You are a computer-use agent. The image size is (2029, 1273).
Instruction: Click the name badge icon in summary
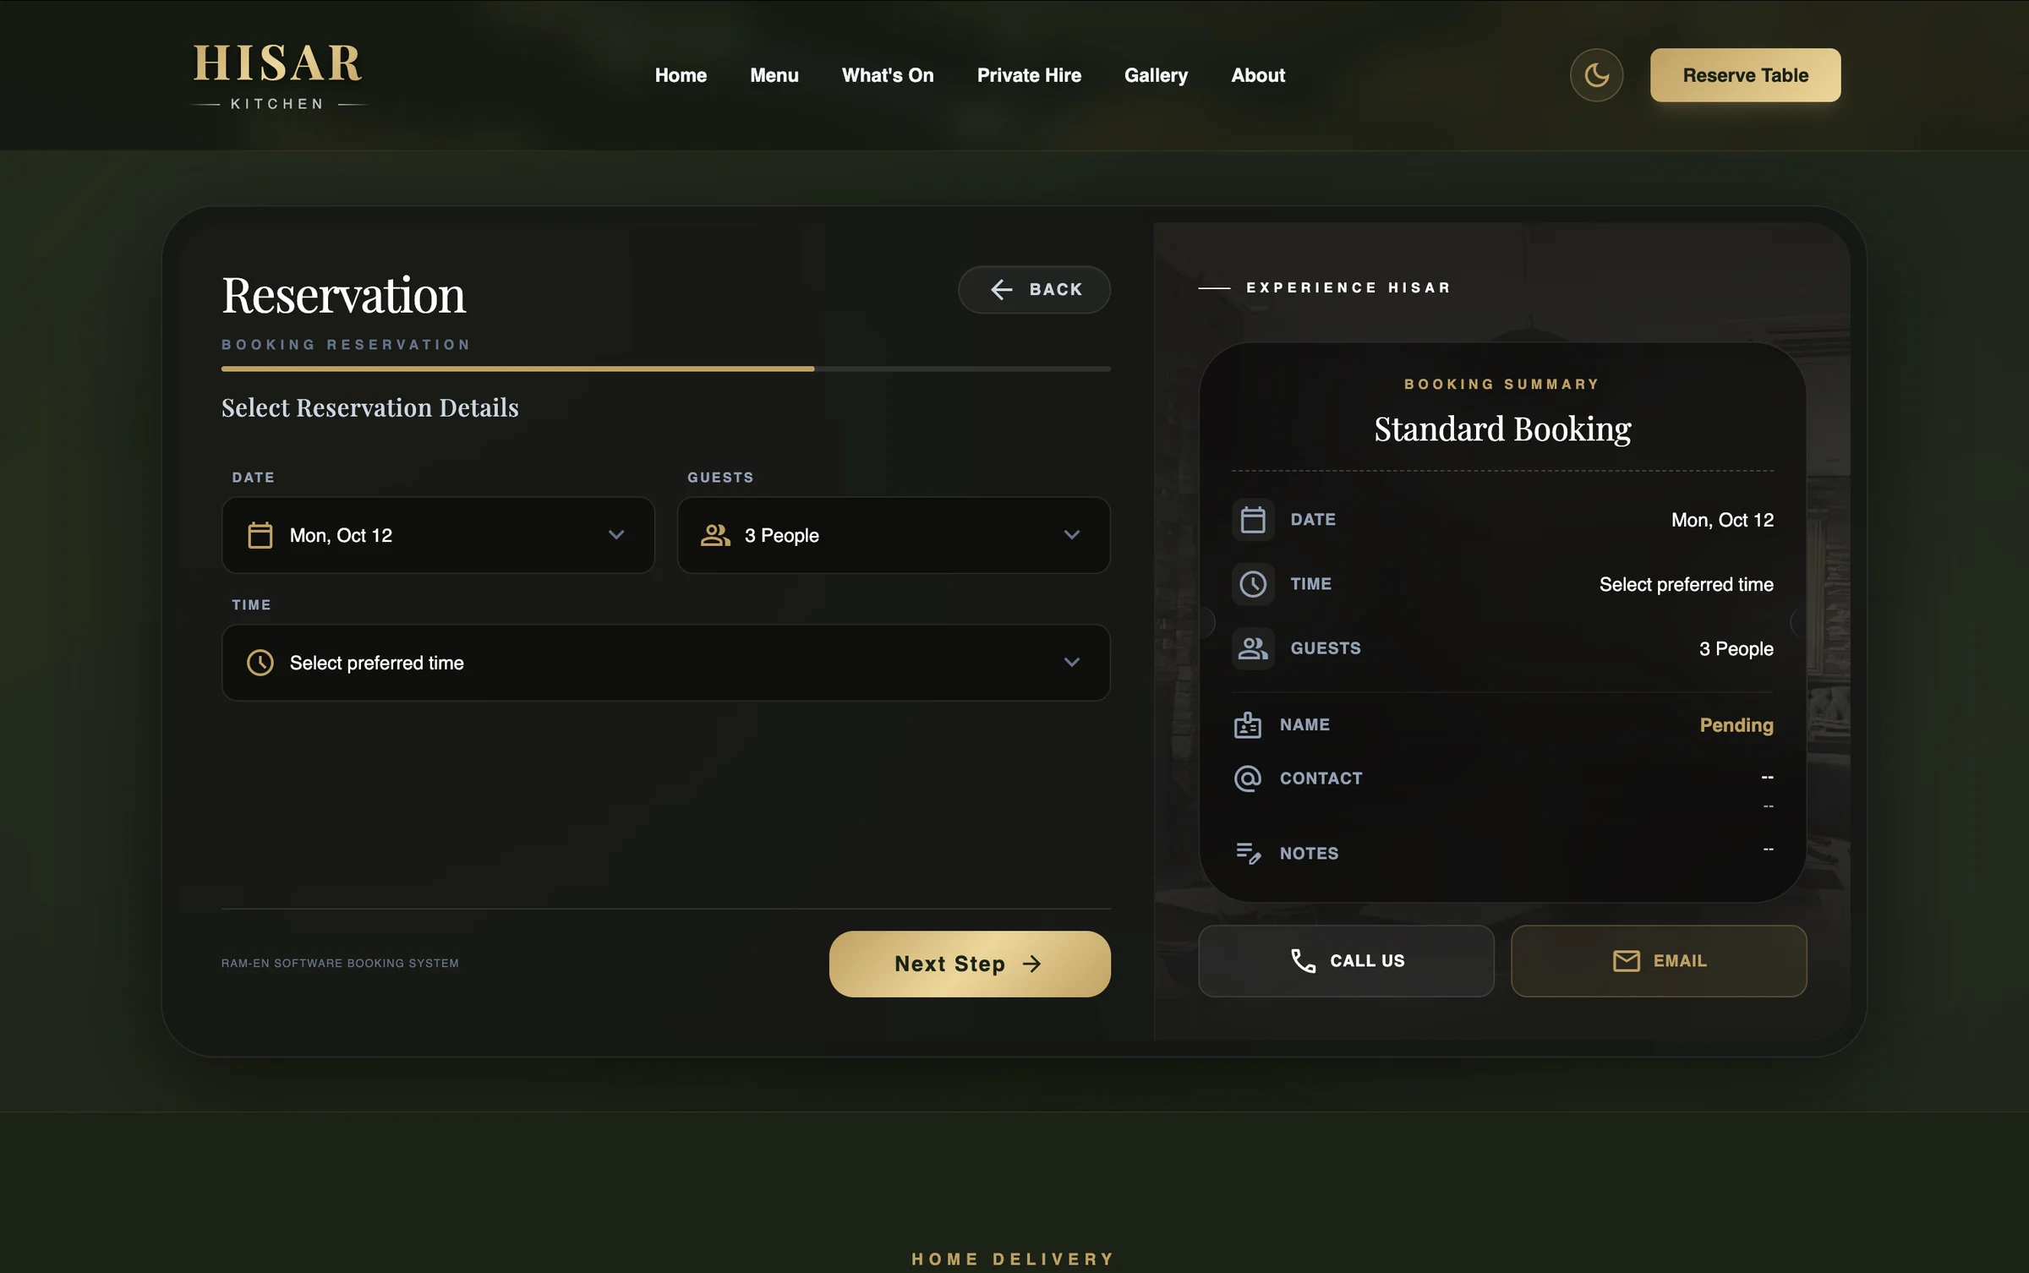[1247, 725]
